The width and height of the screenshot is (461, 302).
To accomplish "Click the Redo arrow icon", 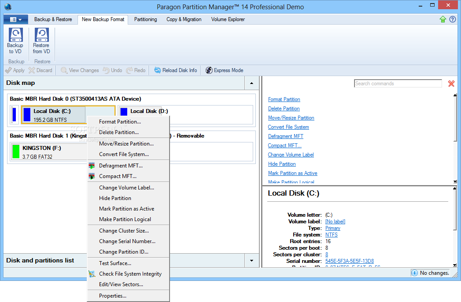I will [129, 70].
